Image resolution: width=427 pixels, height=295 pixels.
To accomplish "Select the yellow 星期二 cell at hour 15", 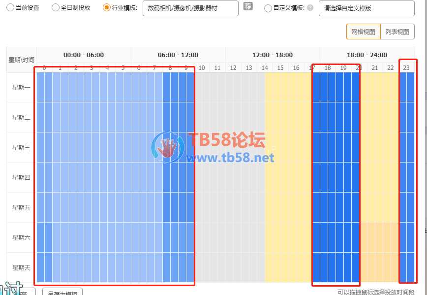I will 280,117.
